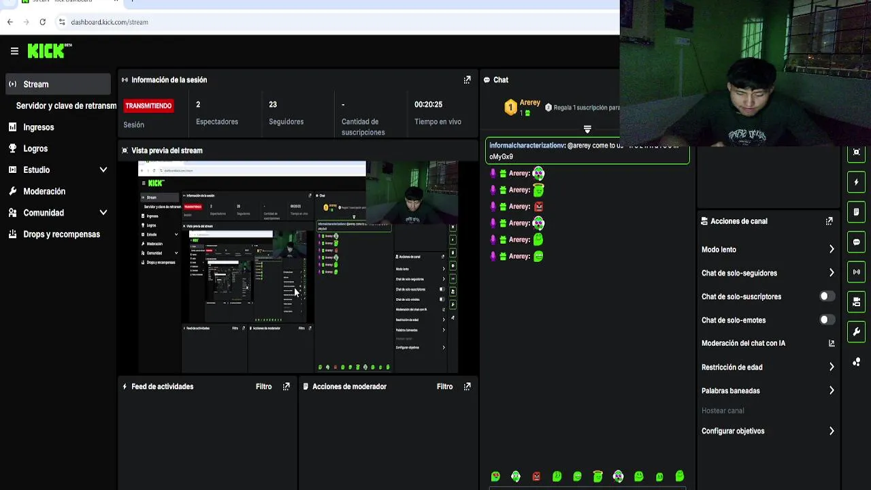Image resolution: width=871 pixels, height=490 pixels.
Task: Click the Espectadores count value 2
Action: (x=198, y=104)
